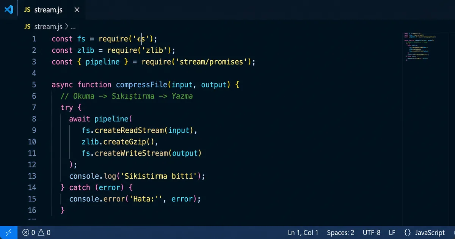Image resolution: width=455 pixels, height=239 pixels.
Task: Click createWriteStream on line 11
Action: (131, 153)
